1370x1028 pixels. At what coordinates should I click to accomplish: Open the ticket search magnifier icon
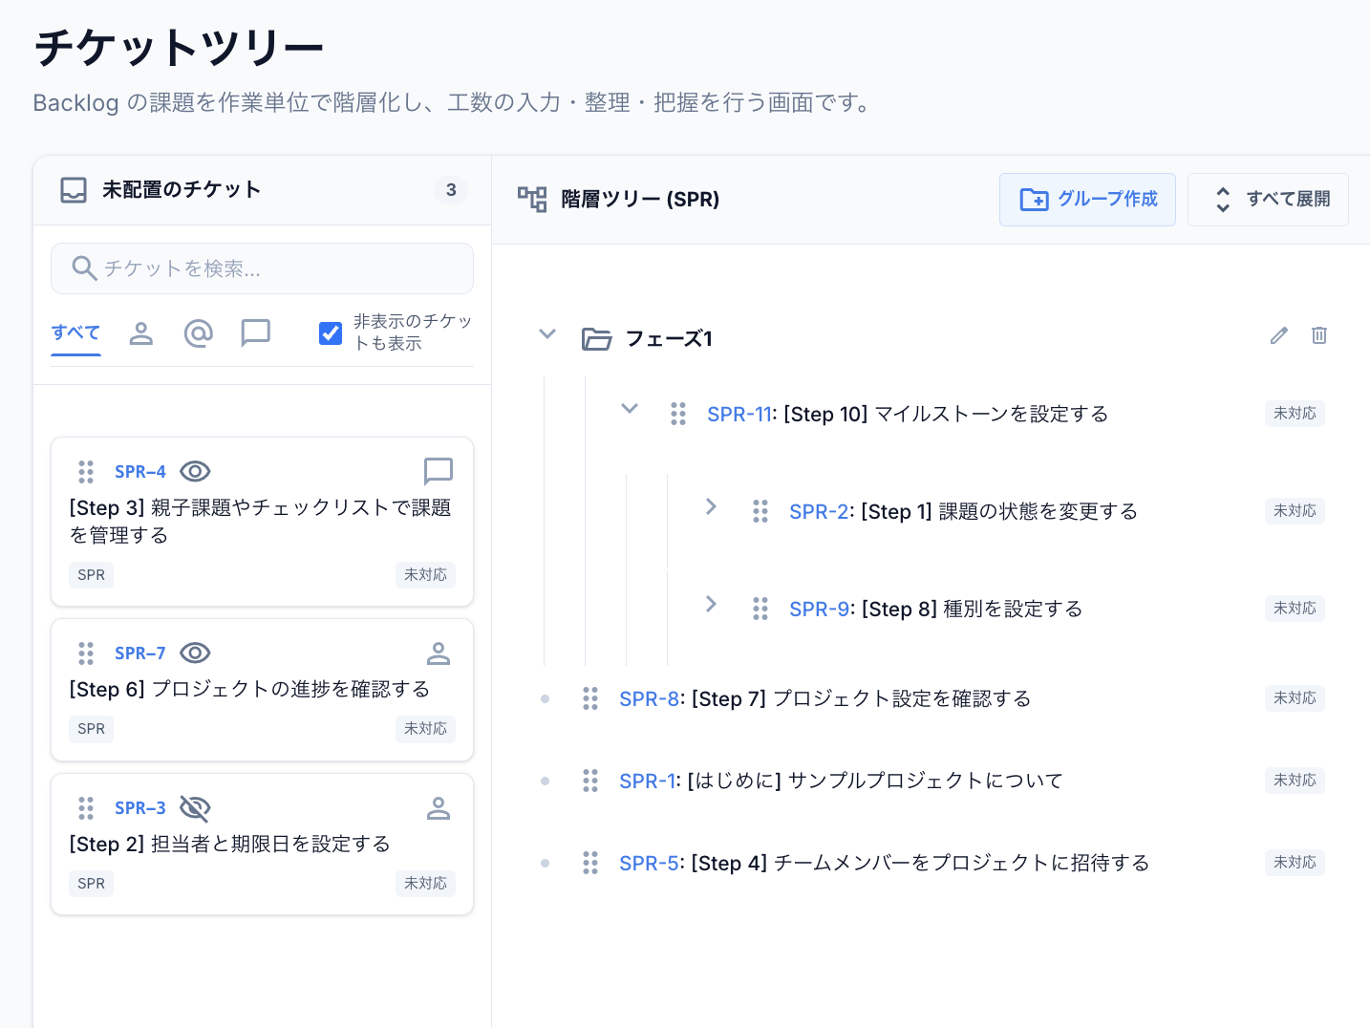point(84,268)
